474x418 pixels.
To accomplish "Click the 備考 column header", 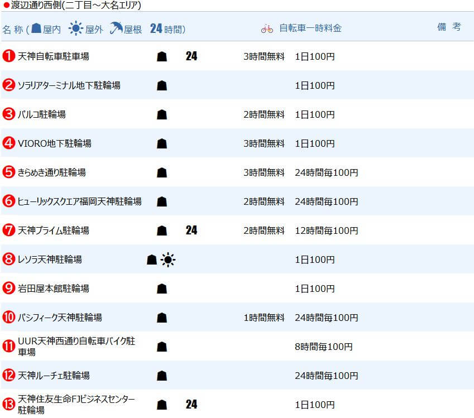I will click(x=449, y=27).
